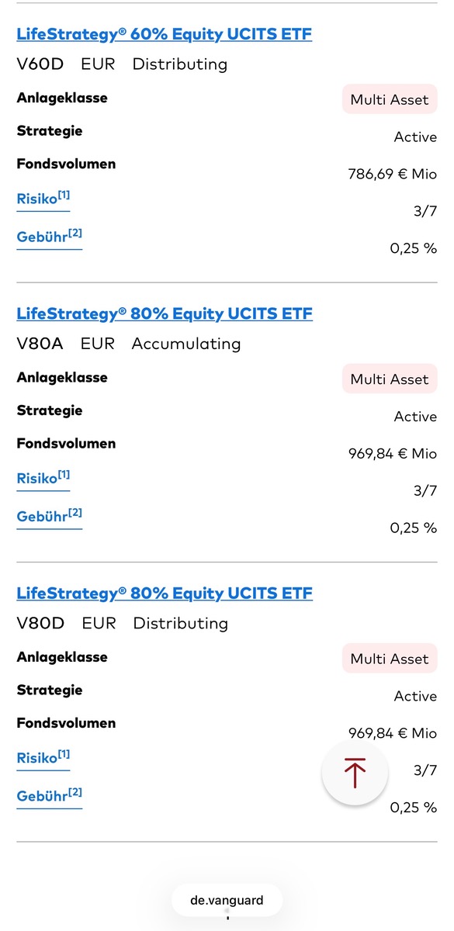Open LifeStrategy 60% Equity UCITS ETF link
Viewport: 454px width, 931px height.
coord(165,34)
